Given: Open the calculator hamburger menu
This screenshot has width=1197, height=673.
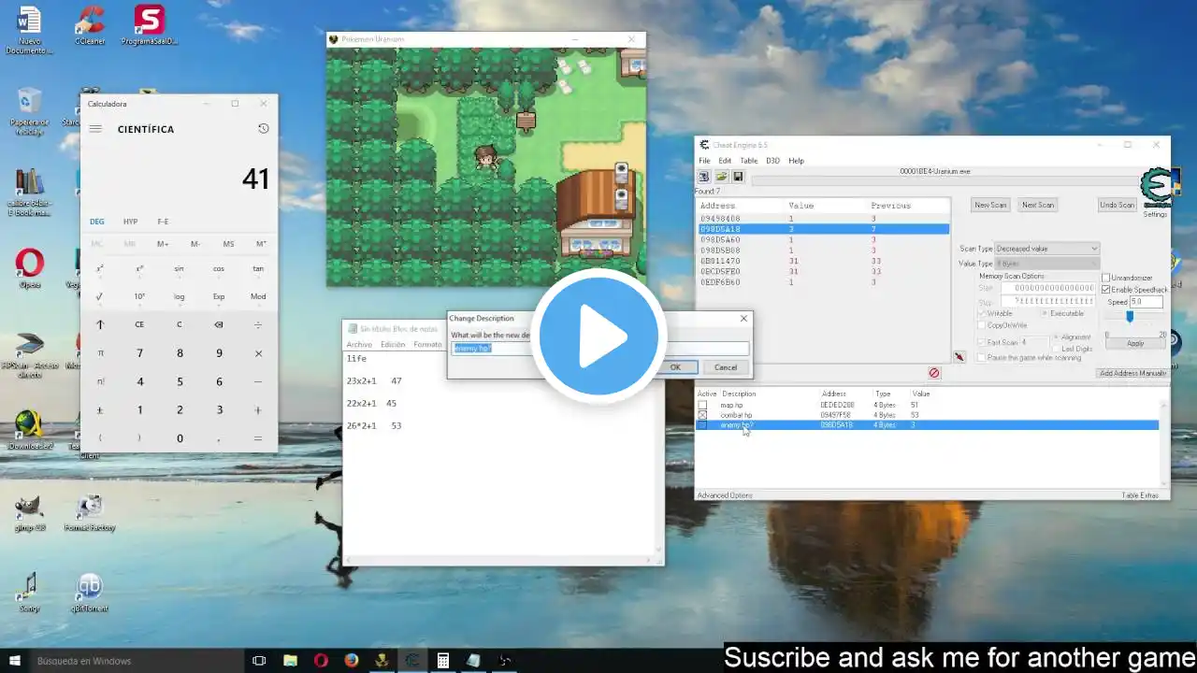Looking at the screenshot, I should point(95,129).
